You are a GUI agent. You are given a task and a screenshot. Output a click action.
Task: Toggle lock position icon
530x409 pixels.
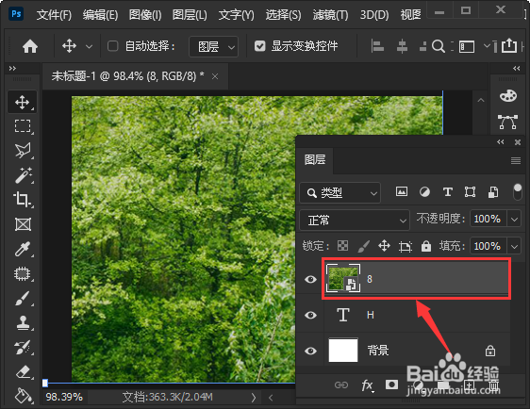pos(384,246)
